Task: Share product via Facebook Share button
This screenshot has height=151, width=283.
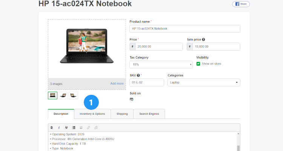Action: tap(241, 4)
